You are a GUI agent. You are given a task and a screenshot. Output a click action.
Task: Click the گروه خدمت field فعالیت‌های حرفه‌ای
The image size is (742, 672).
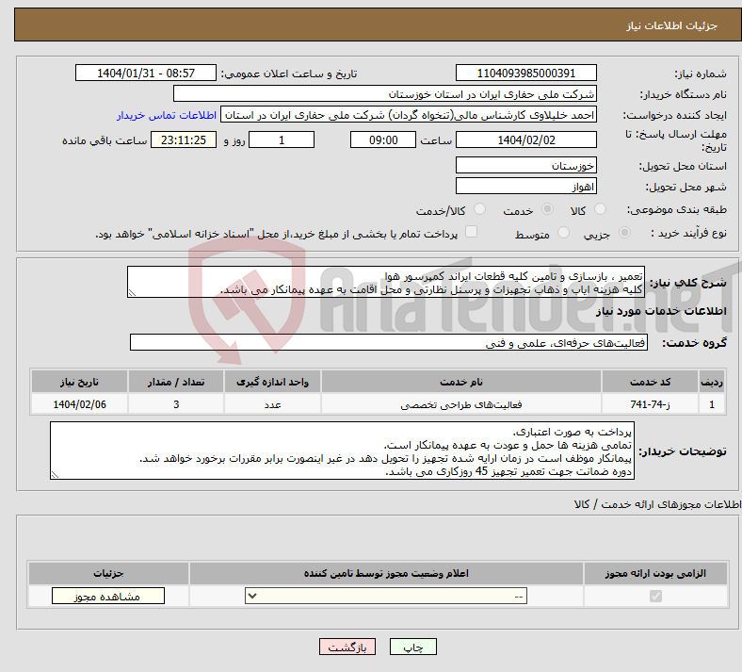pos(389,342)
